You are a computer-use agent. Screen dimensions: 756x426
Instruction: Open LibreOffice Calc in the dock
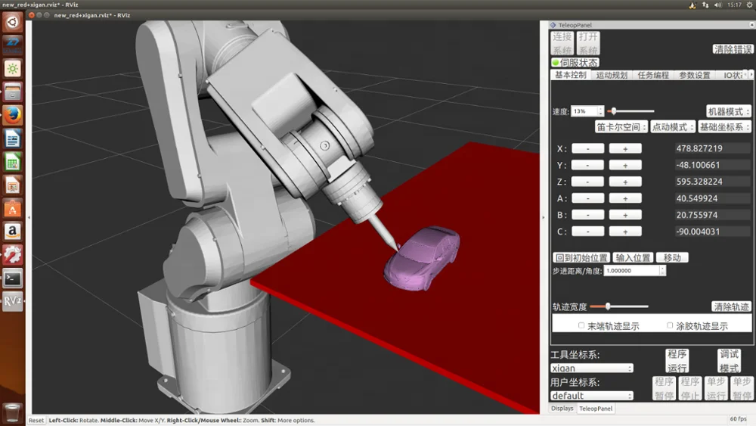point(13,162)
